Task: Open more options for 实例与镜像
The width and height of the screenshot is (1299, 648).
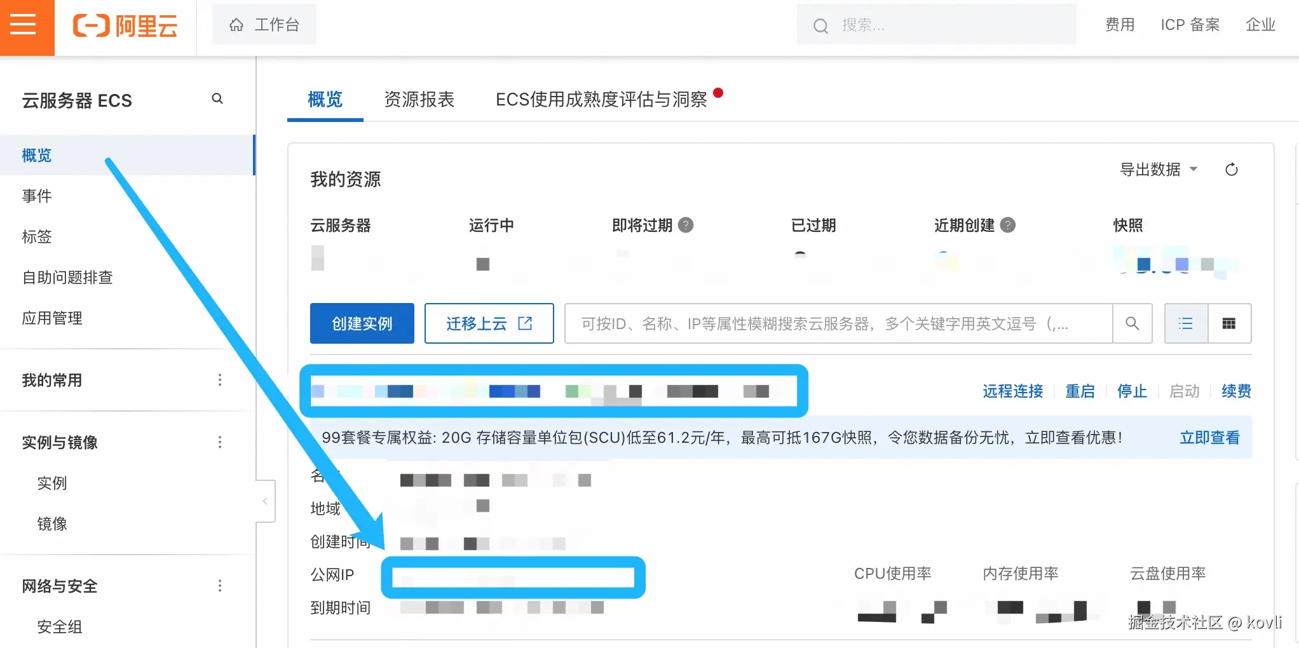Action: (x=220, y=442)
